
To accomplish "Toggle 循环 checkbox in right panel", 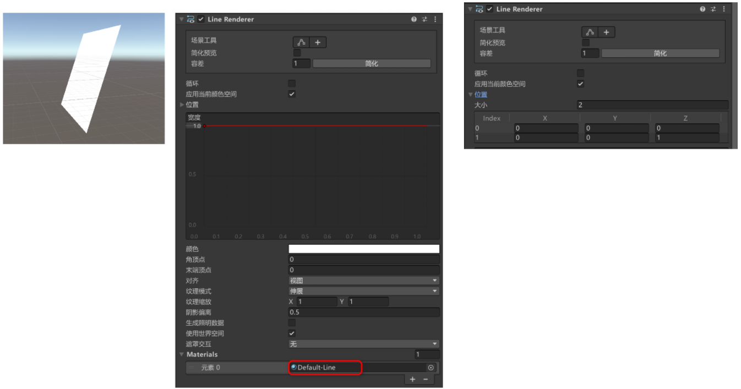I will coord(580,73).
